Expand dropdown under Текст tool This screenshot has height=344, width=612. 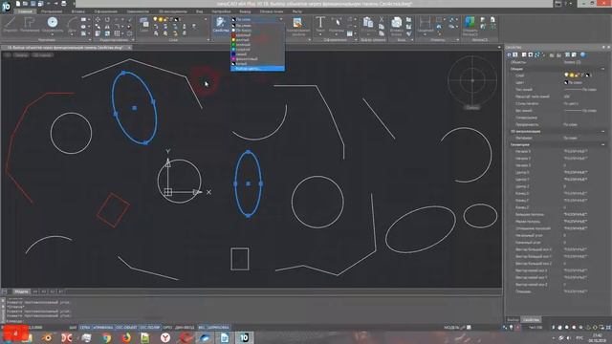point(320,34)
